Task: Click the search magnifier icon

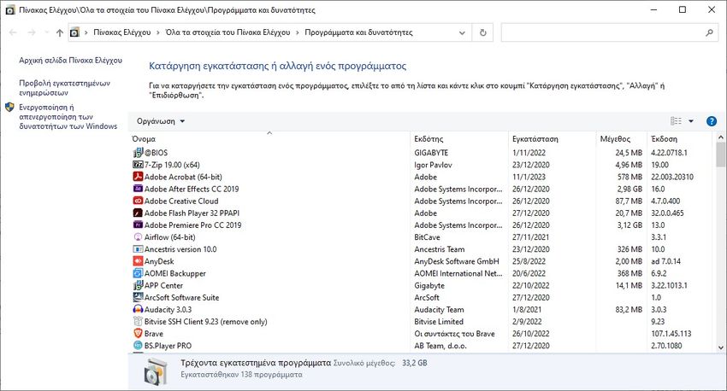Action: [x=709, y=32]
